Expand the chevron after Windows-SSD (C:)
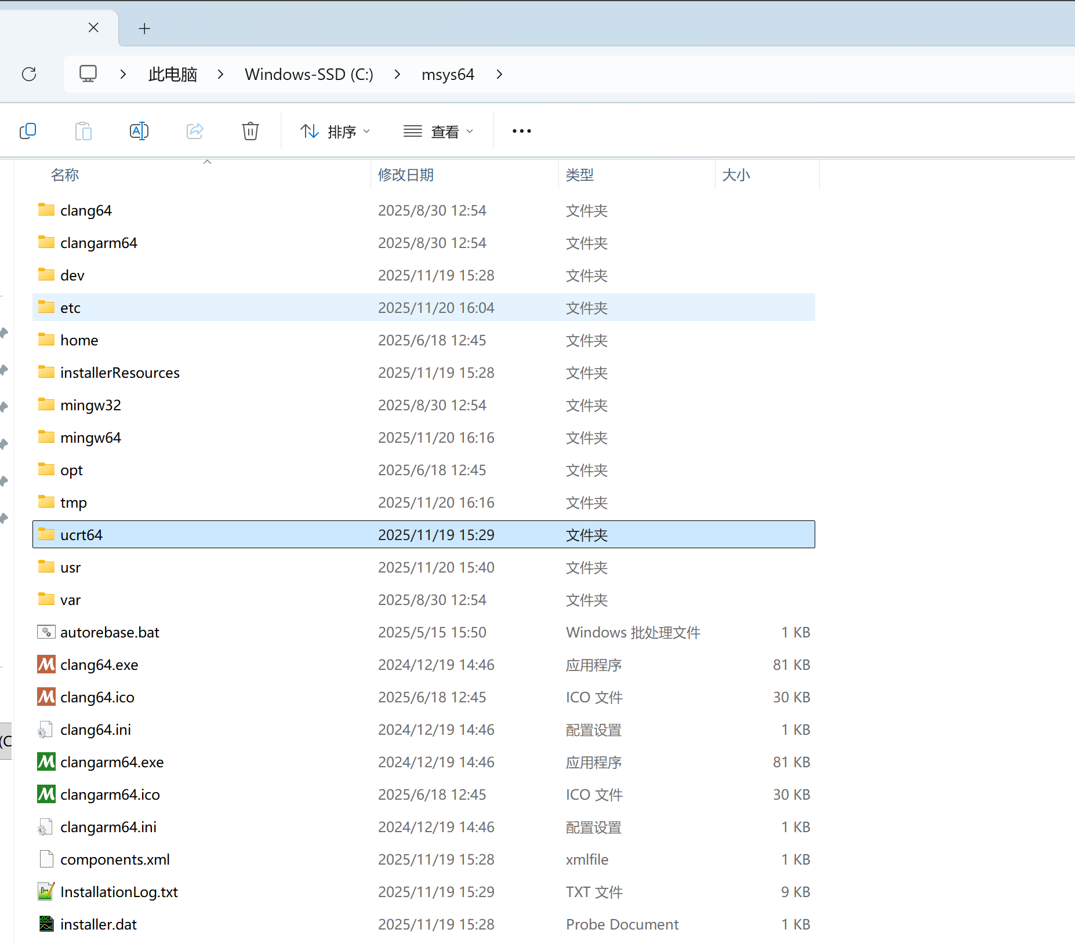1075x944 pixels. [397, 74]
